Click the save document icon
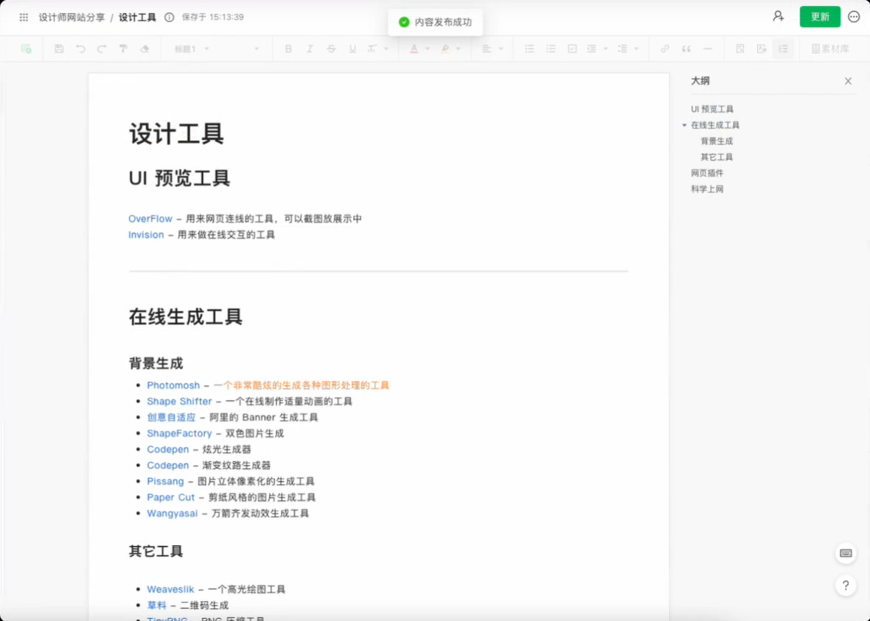This screenshot has width=870, height=621. point(59,49)
